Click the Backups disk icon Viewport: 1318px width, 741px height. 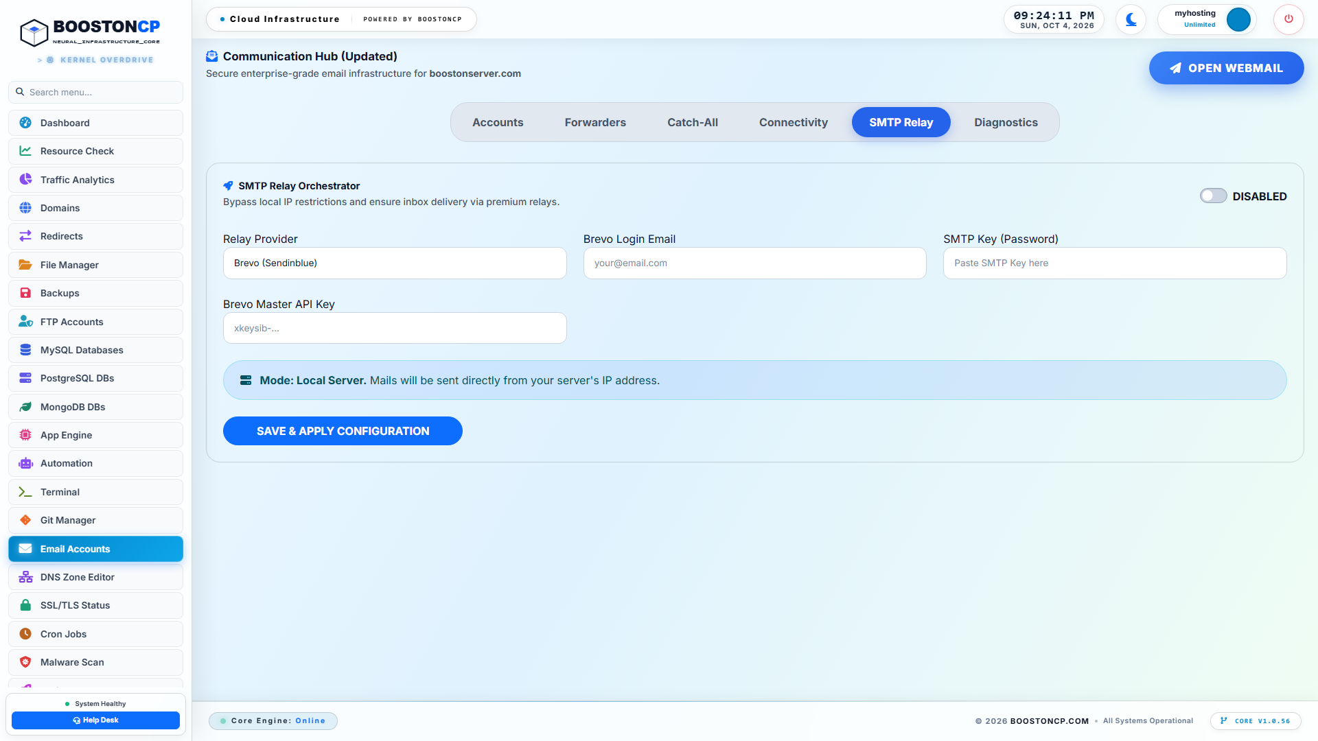[x=25, y=293]
